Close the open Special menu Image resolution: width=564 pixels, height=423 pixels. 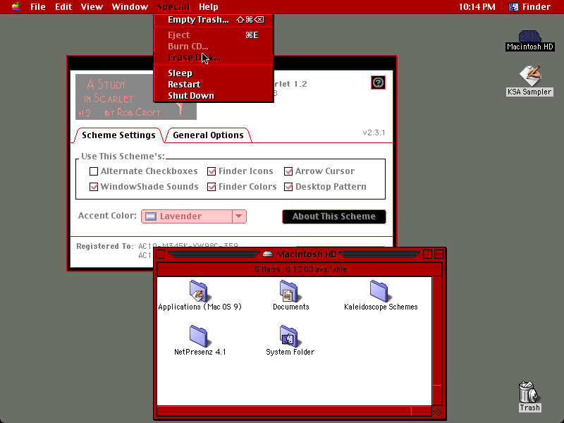coord(173,7)
